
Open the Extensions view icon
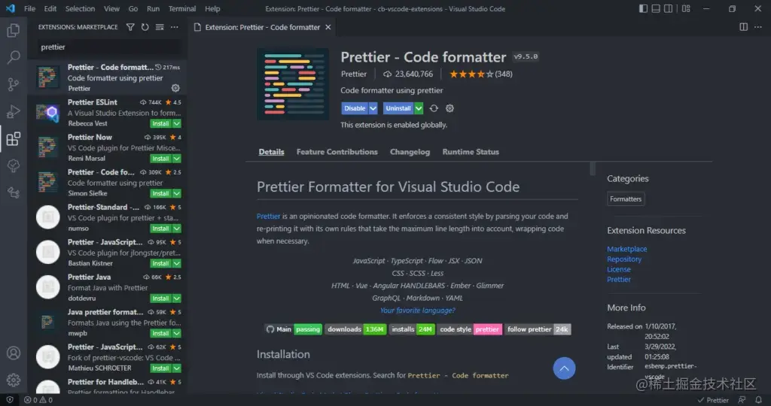click(x=14, y=139)
